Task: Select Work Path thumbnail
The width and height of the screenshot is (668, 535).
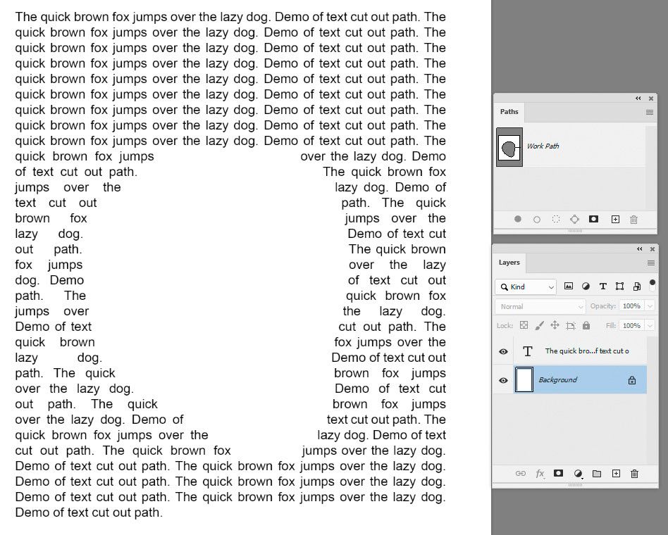Action: tap(509, 147)
